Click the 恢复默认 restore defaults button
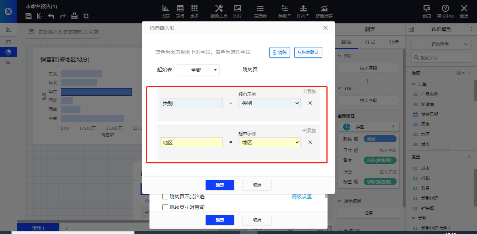This screenshot has width=477, height=234. click(308, 52)
